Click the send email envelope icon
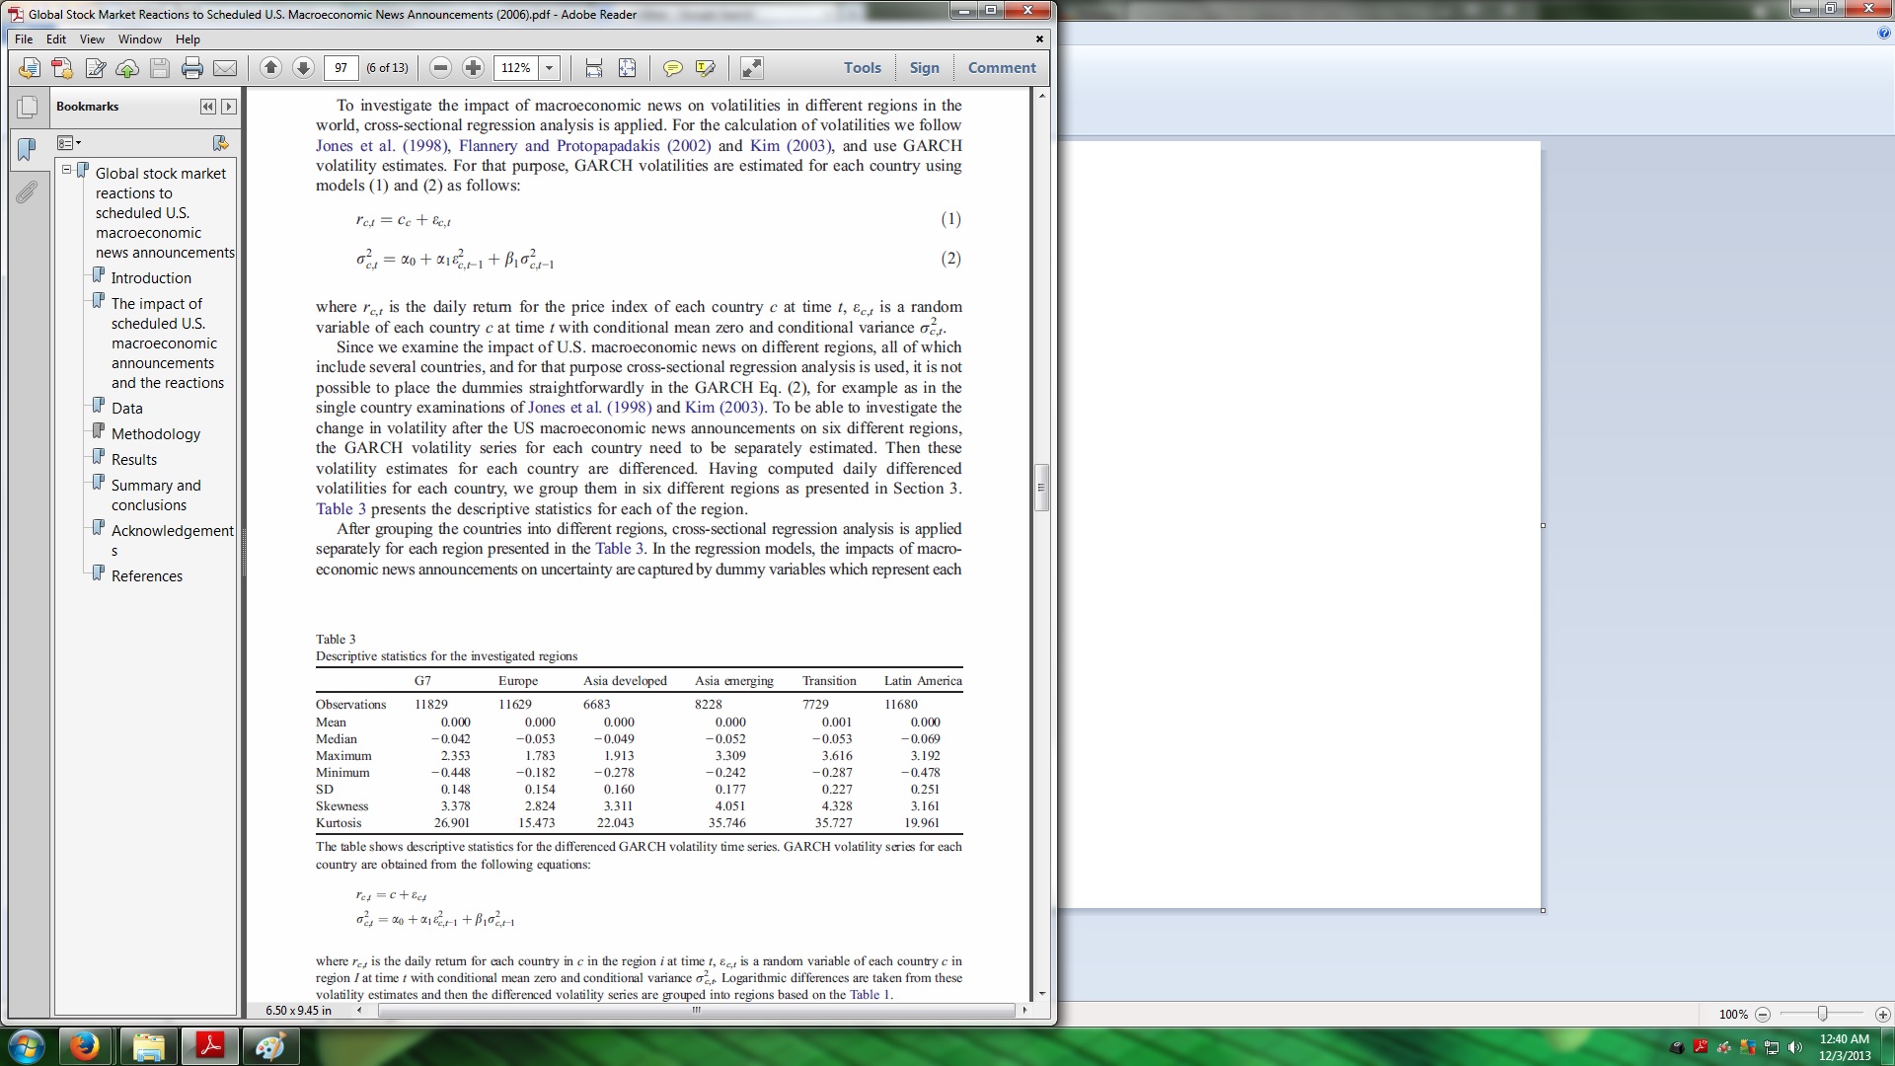Image resolution: width=1895 pixels, height=1066 pixels. pyautogui.click(x=225, y=68)
